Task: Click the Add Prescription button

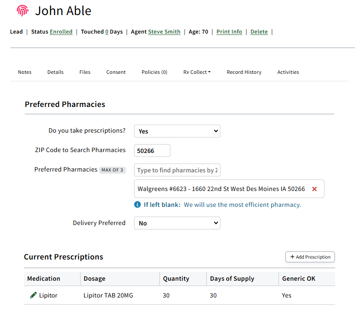Action: [310, 257]
